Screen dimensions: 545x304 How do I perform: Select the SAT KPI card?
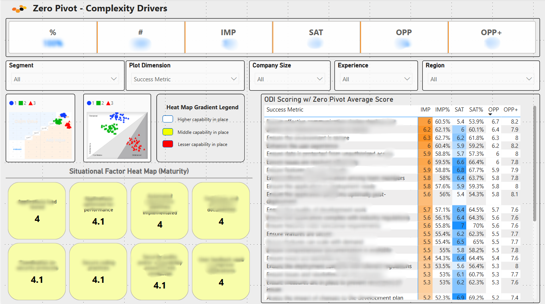(316, 37)
